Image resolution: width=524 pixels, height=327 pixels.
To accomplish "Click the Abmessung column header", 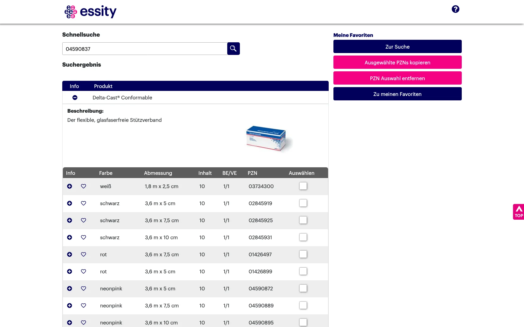I will [x=158, y=173].
